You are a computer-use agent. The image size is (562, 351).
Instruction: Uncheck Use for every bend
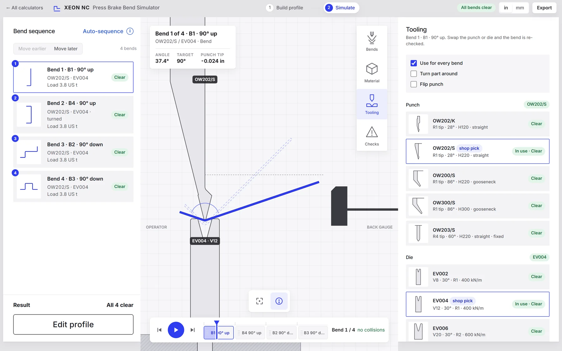tap(414, 63)
